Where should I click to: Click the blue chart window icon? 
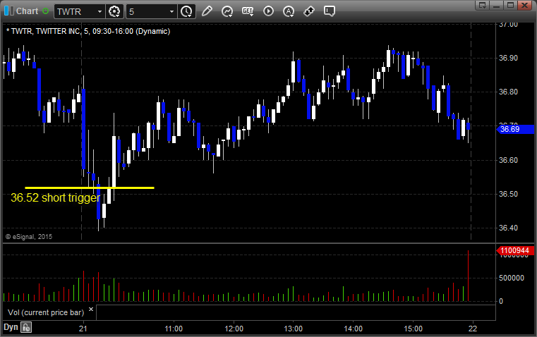(x=9, y=11)
